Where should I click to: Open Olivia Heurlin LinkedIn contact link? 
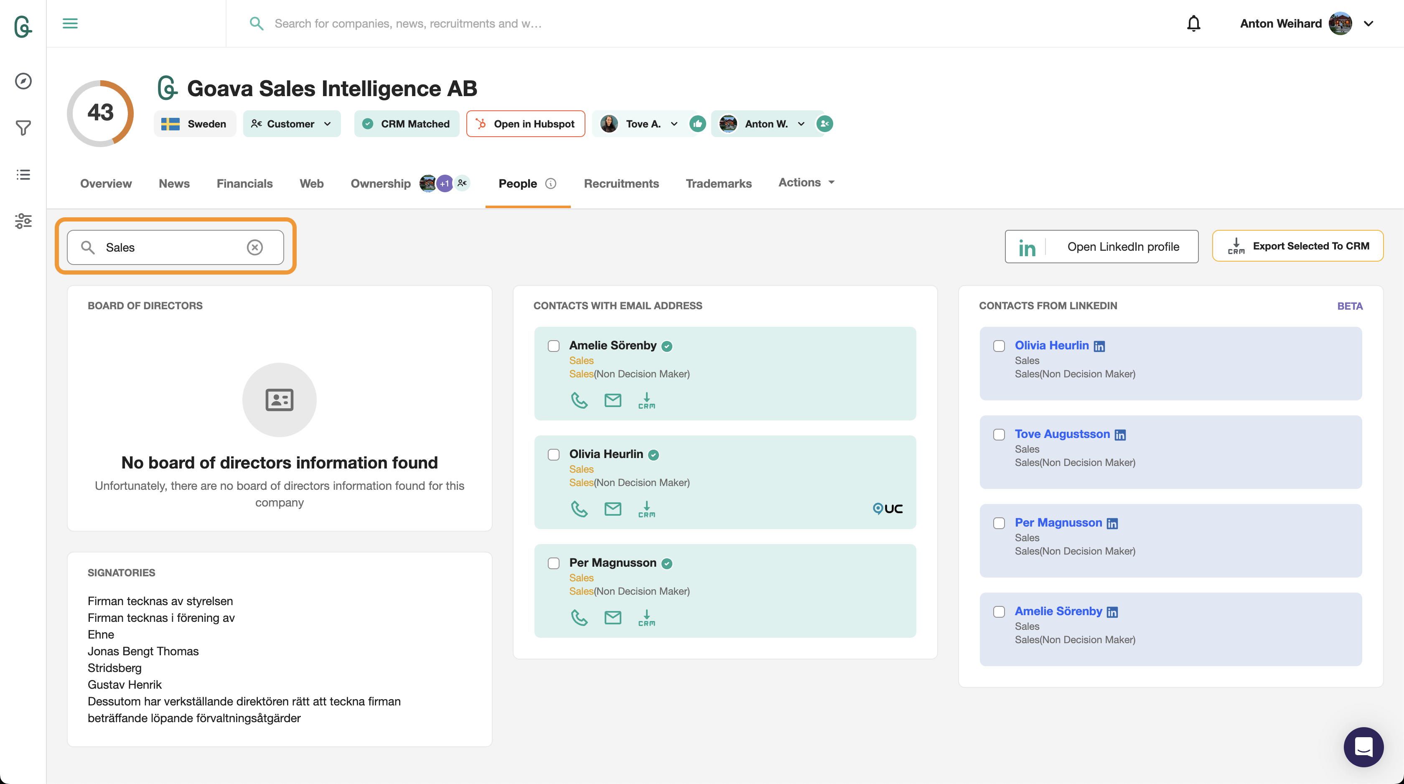[1051, 346]
